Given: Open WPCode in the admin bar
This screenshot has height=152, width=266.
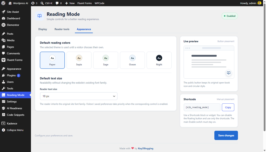Looking at the screenshot, I should (x=99, y=3).
